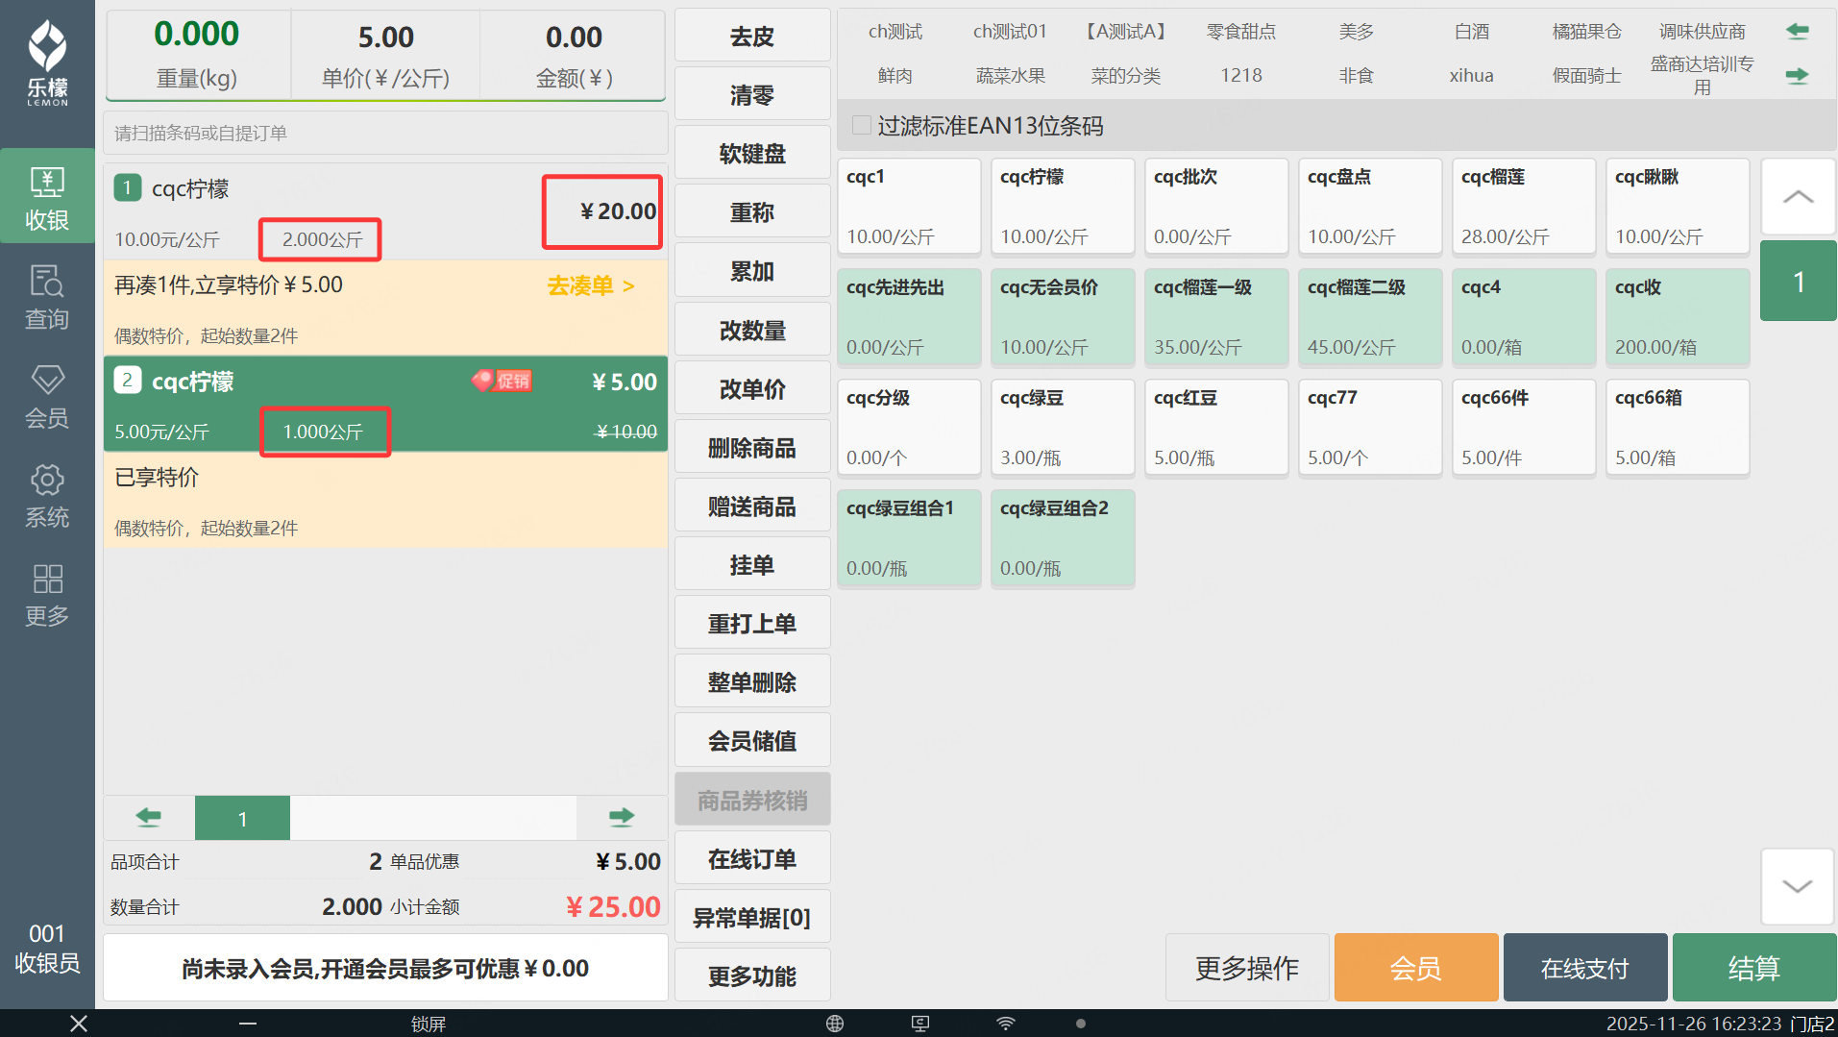The image size is (1838, 1037).
Task: Open 更多操作 options
Action: 1247,968
